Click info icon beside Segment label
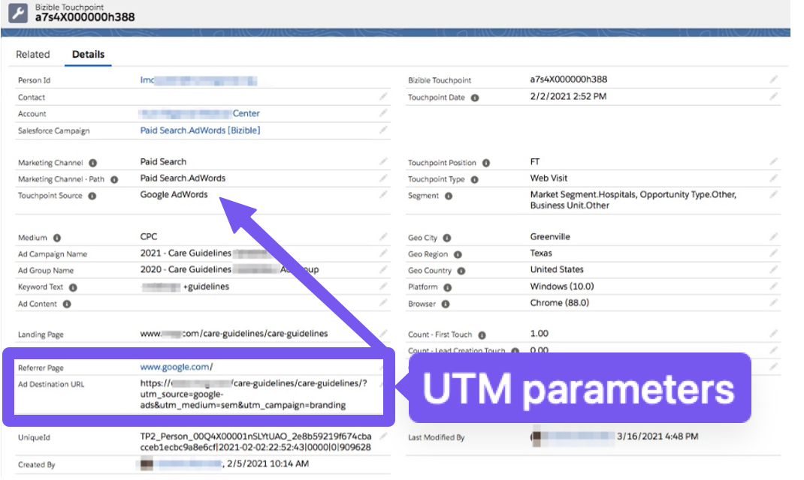 449,196
